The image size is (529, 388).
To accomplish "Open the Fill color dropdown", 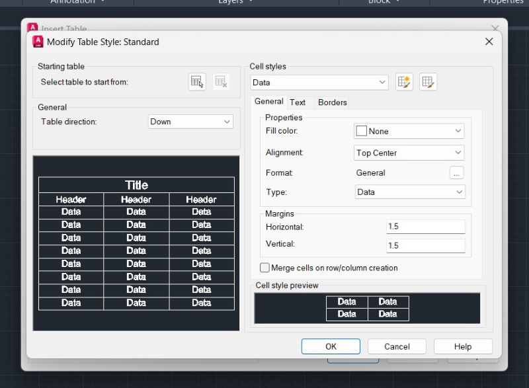I will pyautogui.click(x=409, y=131).
